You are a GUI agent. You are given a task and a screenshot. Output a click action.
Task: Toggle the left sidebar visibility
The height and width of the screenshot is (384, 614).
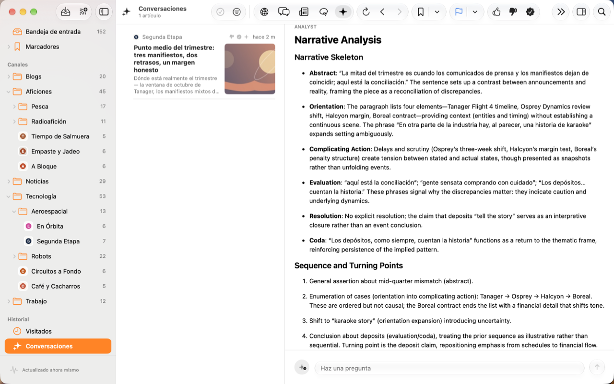click(x=104, y=12)
